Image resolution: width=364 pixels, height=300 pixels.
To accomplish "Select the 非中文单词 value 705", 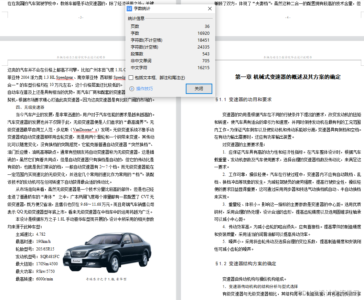I will [x=206, y=61].
